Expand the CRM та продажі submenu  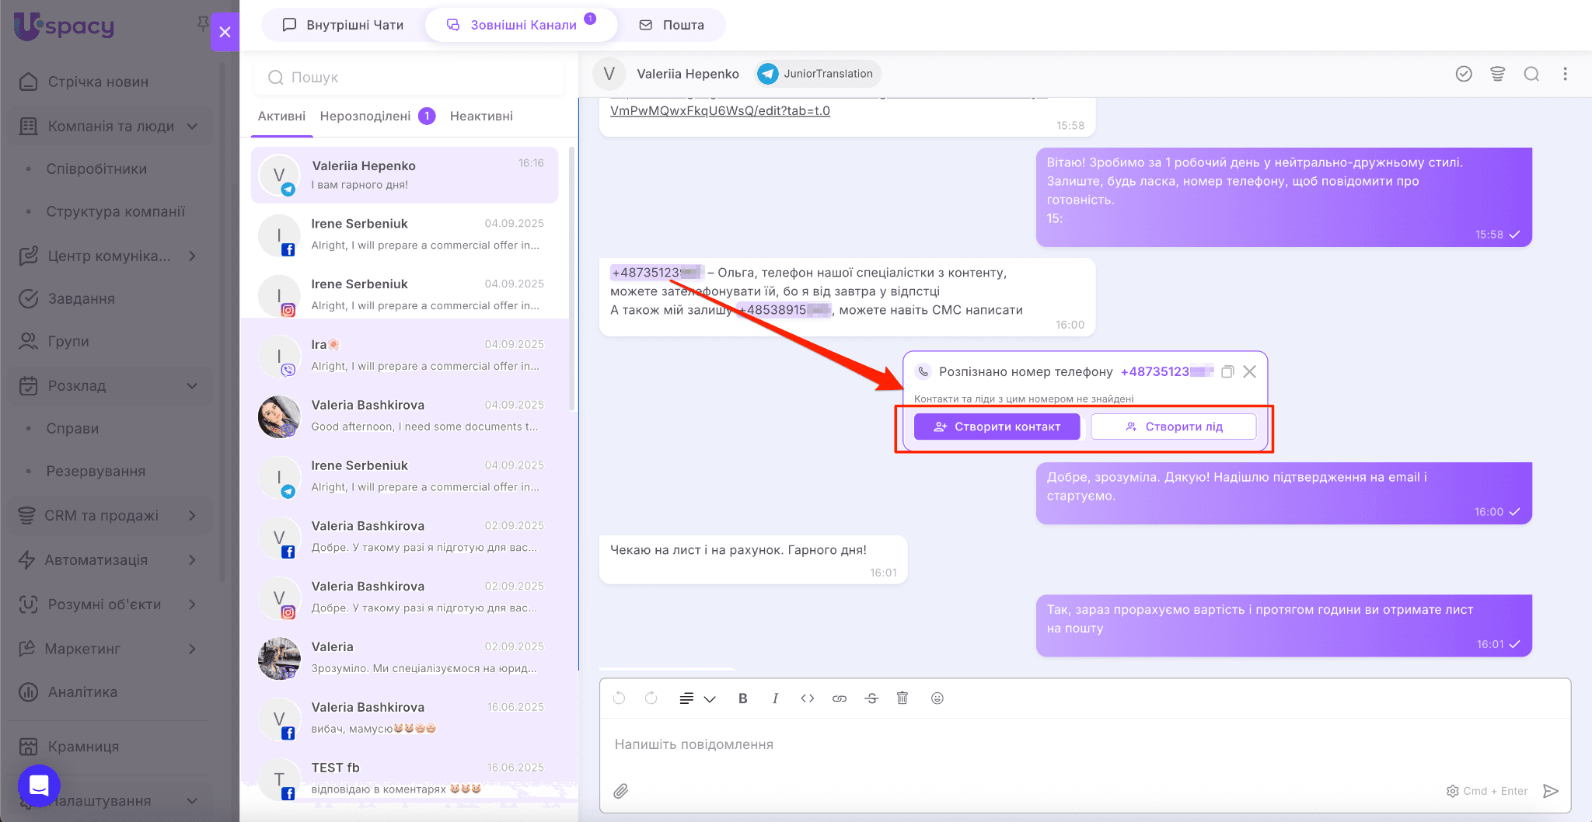[x=192, y=515]
